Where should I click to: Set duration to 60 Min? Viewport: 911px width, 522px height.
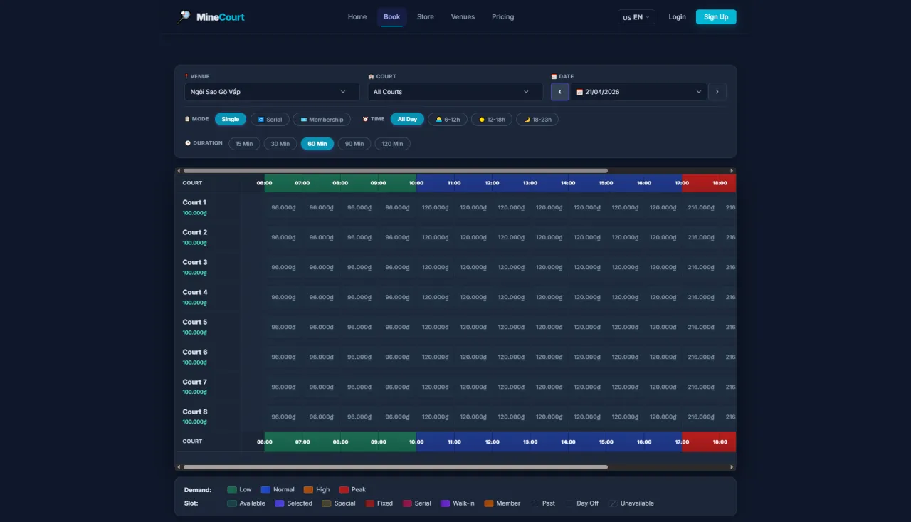[x=317, y=144]
